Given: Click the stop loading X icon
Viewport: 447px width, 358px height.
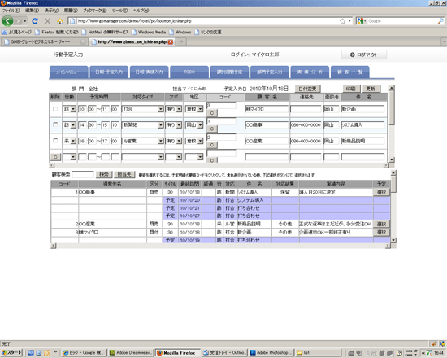Looking at the screenshot, I should (47, 21).
